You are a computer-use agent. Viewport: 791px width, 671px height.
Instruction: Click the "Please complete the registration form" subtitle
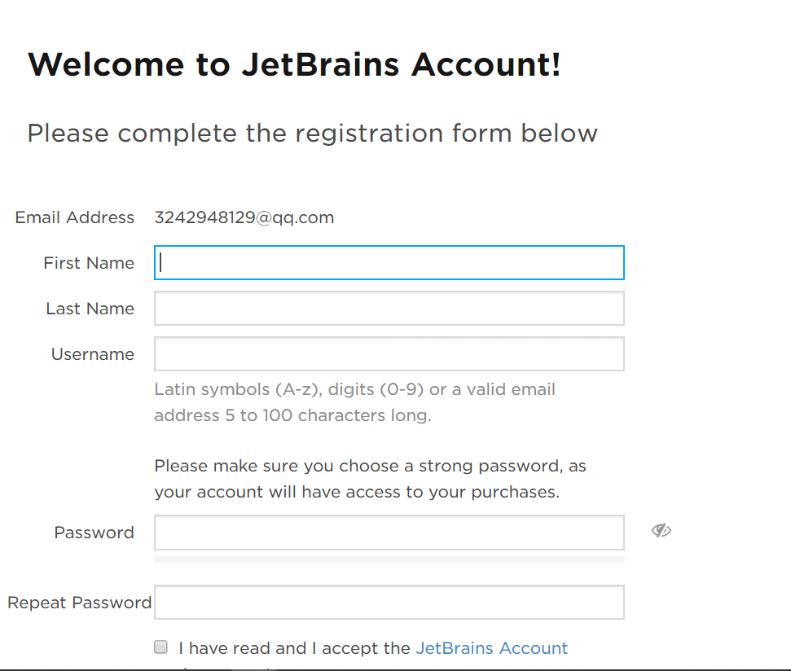pos(312,134)
